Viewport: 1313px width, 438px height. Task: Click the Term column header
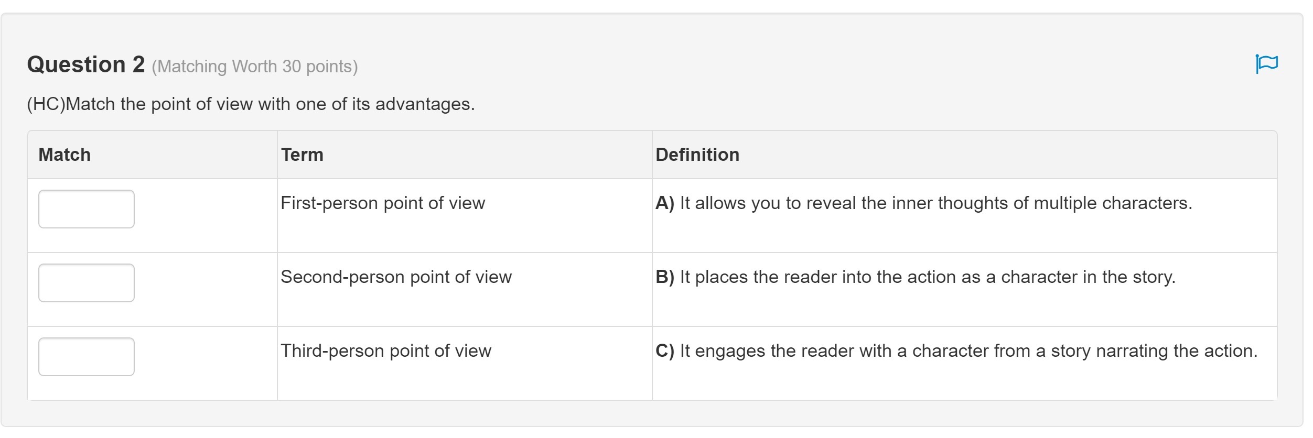(302, 155)
